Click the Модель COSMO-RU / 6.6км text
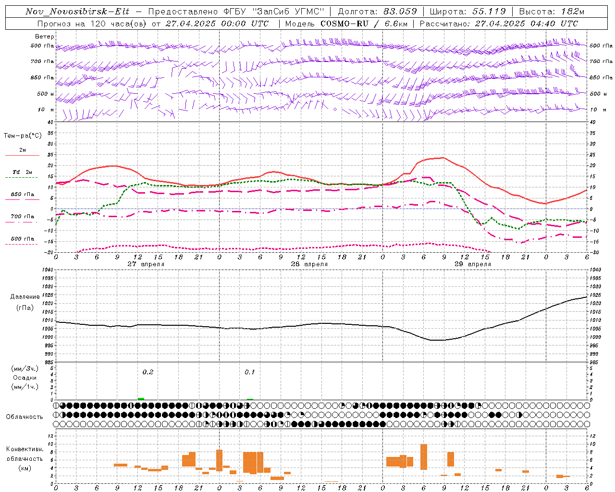Viewport: 615px width, 492px height. (x=345, y=24)
